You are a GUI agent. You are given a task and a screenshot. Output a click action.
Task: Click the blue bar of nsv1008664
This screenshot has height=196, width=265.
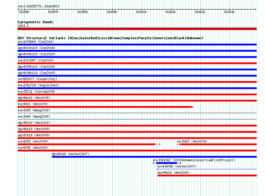pos(137,45)
